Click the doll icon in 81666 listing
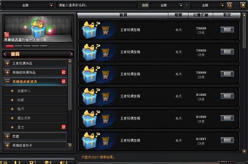The height and width of the screenshot is (164, 248). (x=106, y=97)
